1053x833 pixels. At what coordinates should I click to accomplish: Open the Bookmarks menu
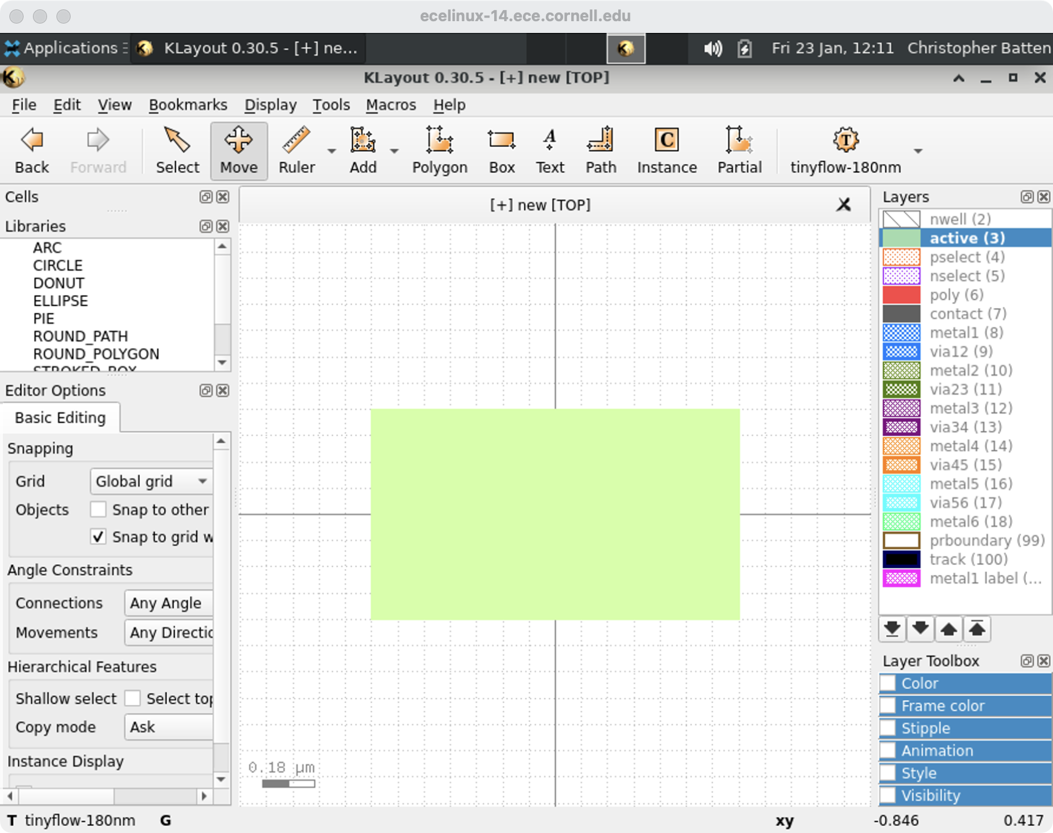188,105
